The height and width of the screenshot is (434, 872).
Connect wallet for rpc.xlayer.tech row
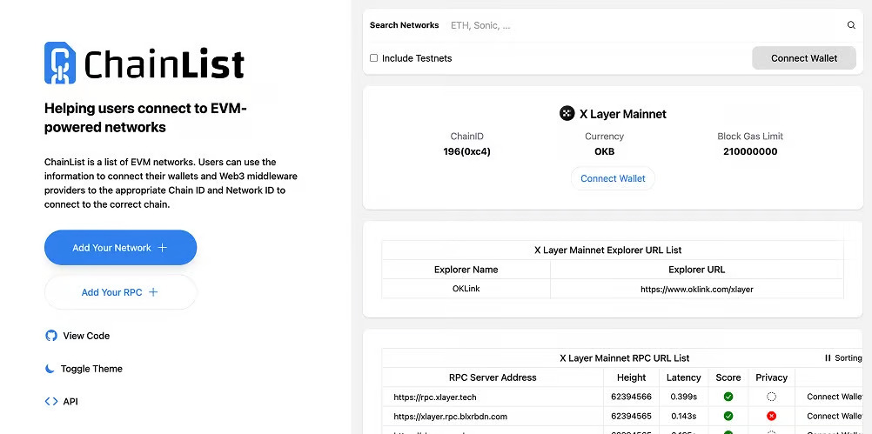click(x=835, y=397)
